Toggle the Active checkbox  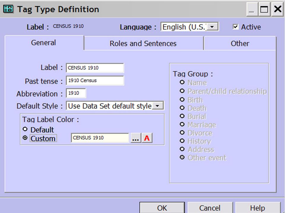(235, 27)
